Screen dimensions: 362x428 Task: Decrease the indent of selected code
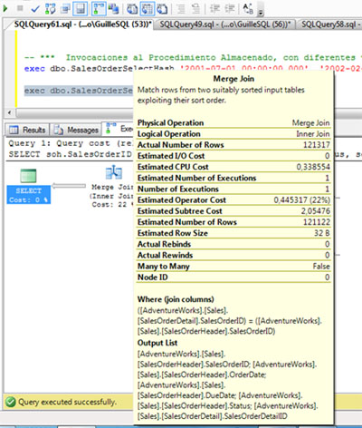[x=214, y=9]
